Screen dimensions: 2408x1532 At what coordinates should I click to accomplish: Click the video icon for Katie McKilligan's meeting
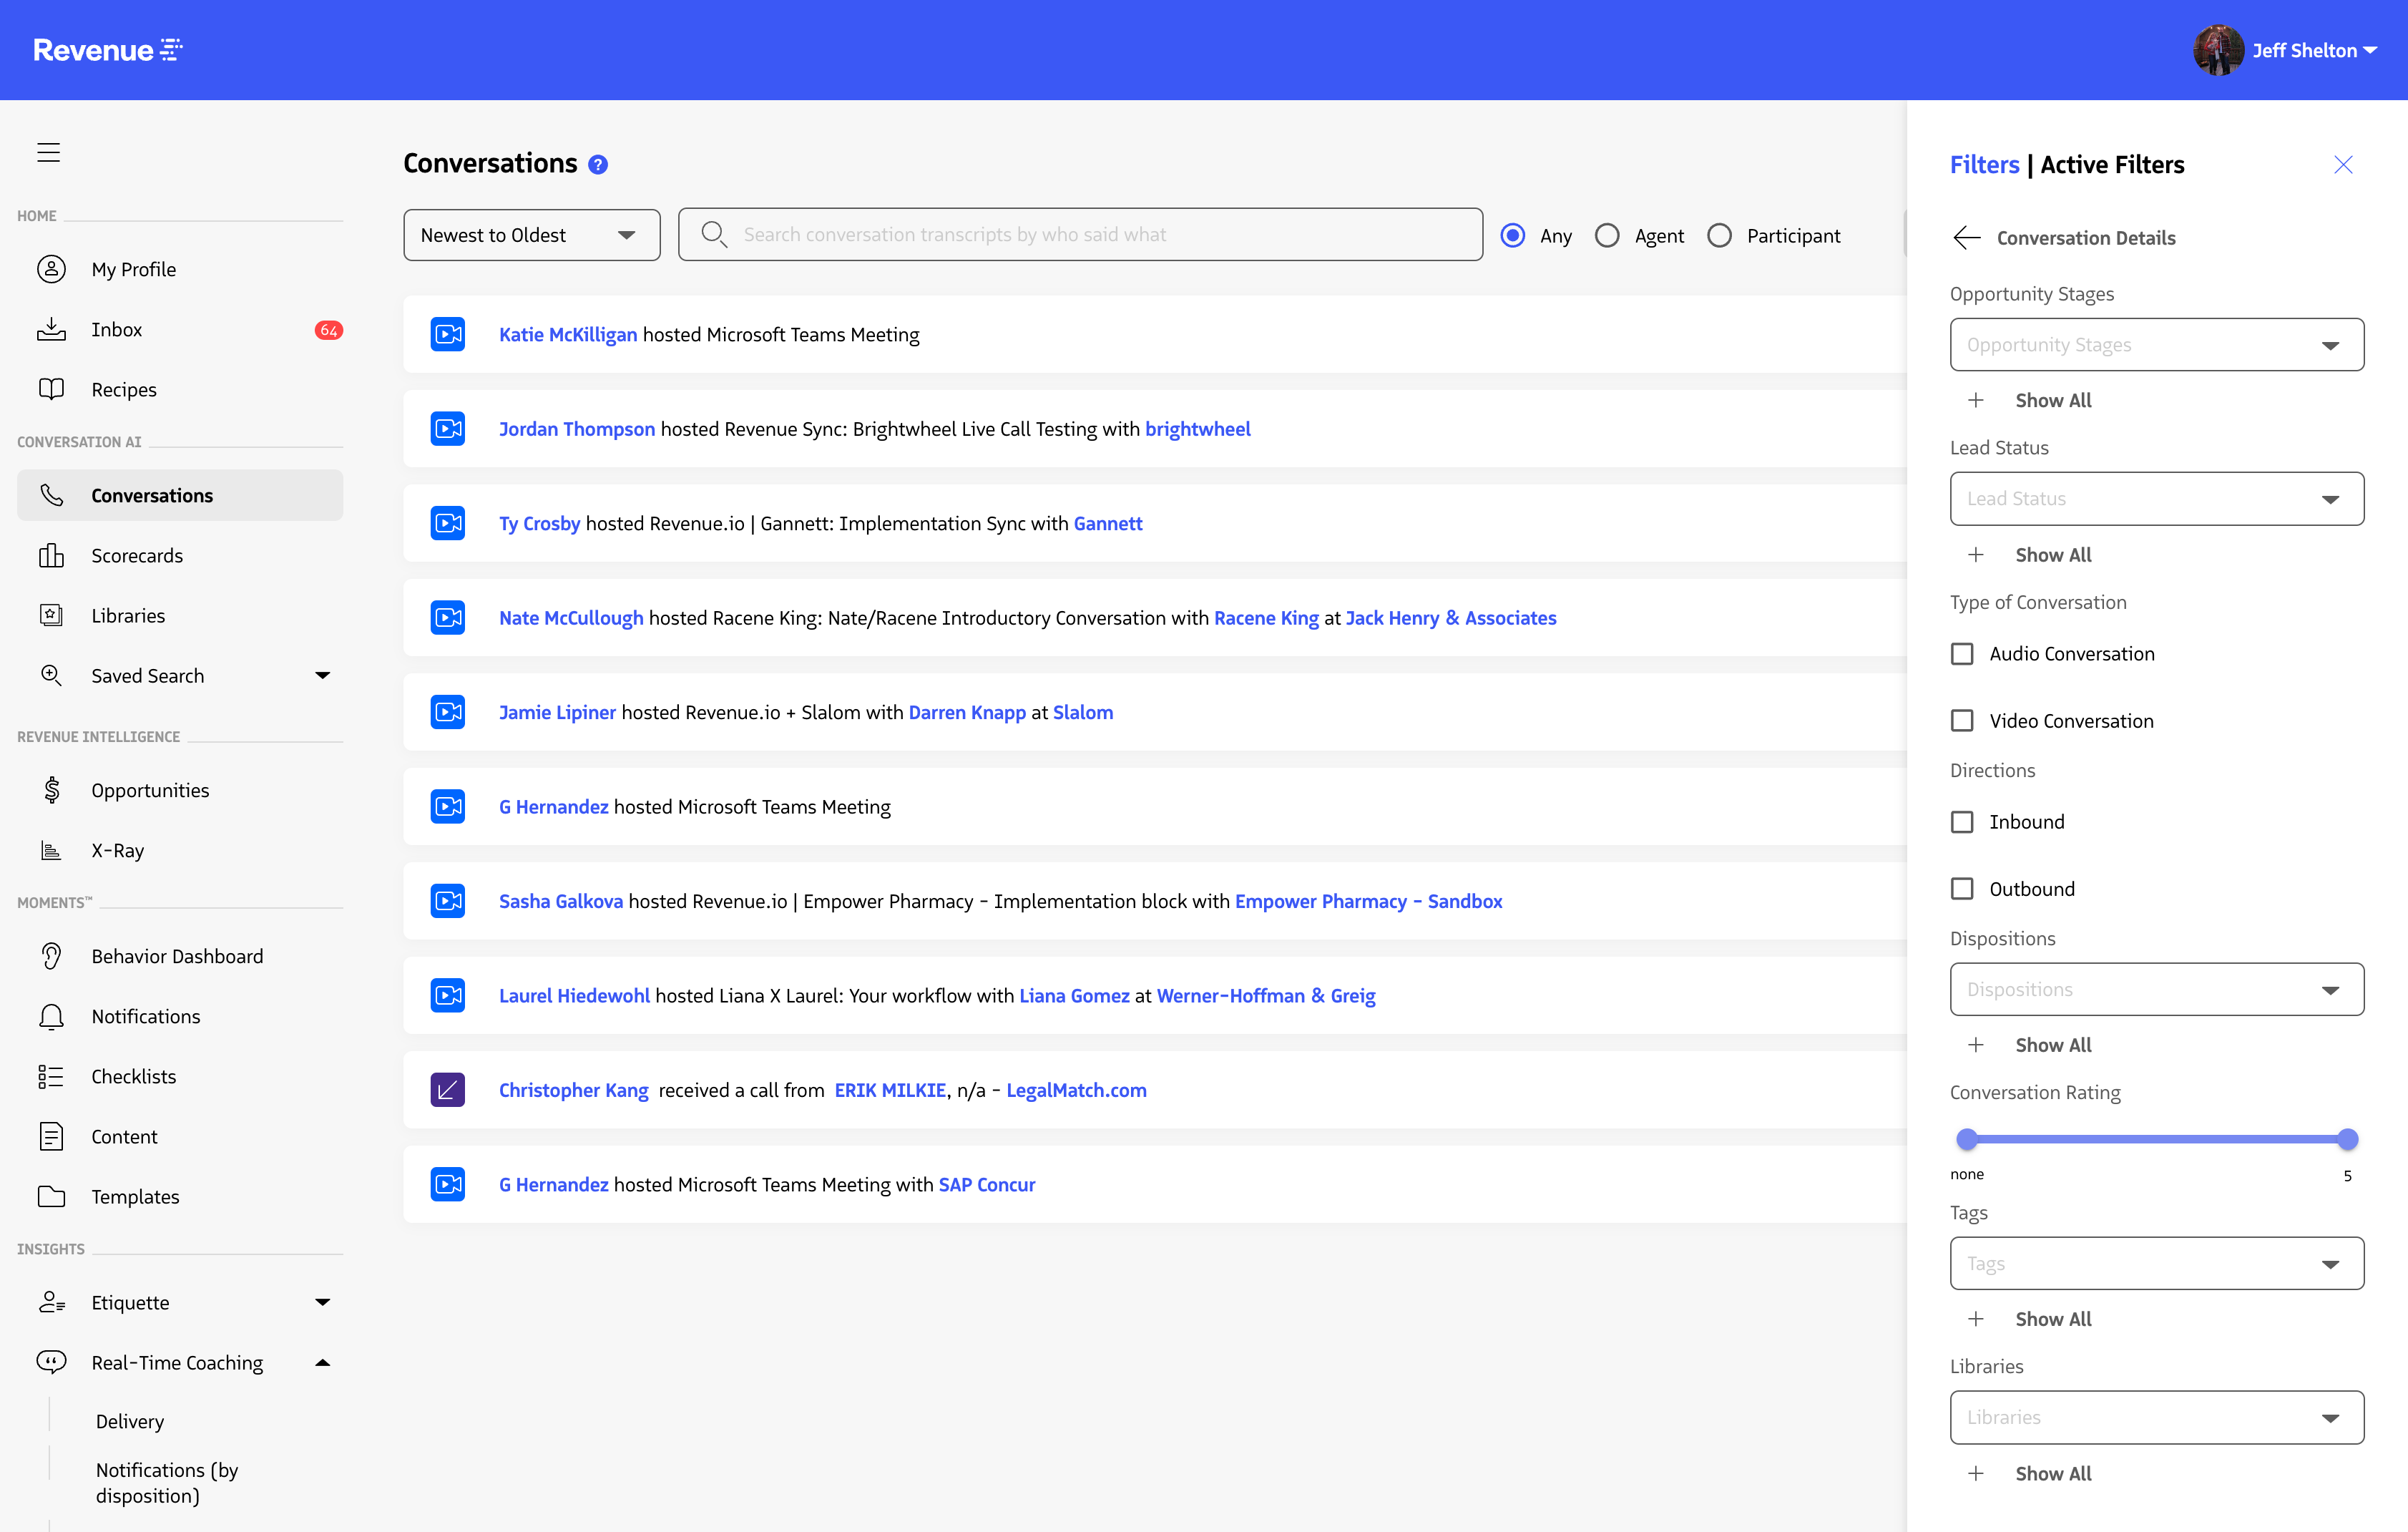pos(448,334)
